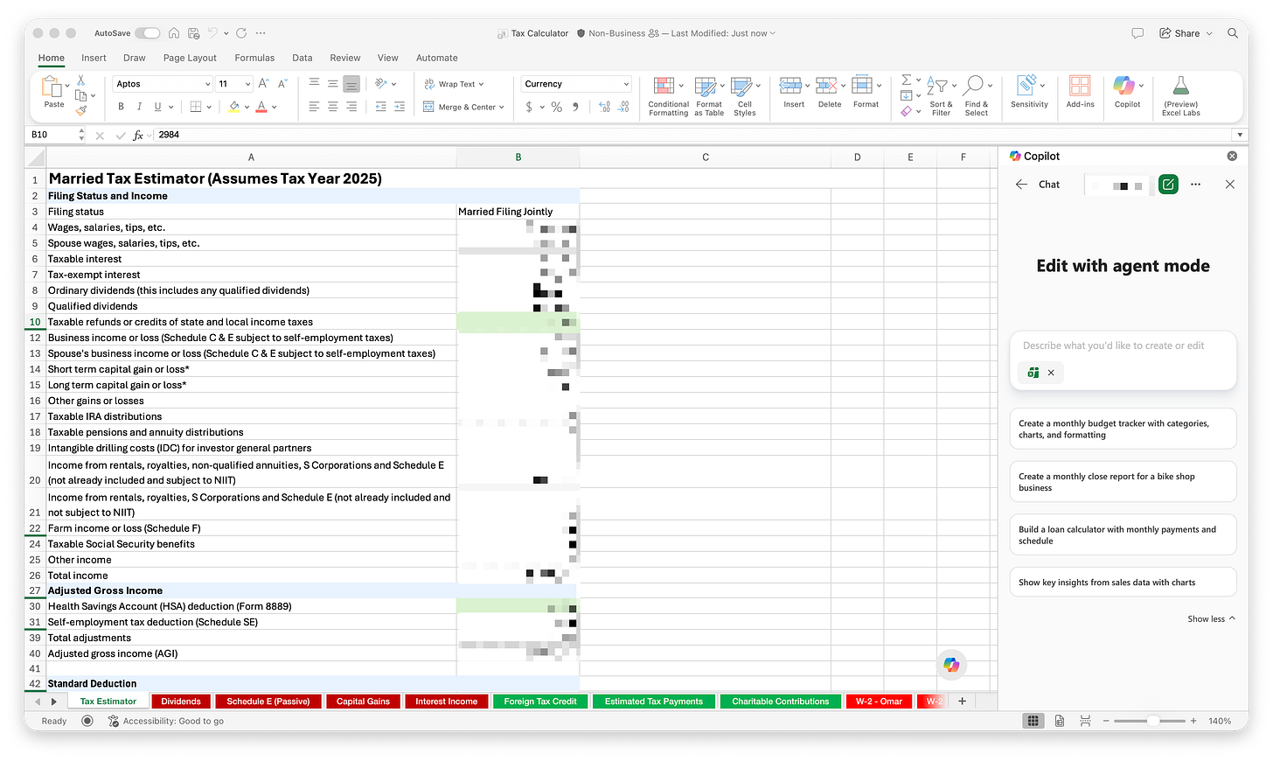Image resolution: width=1273 pixels, height=761 pixels.
Task: Open the Formulas ribbon tab
Action: tap(254, 58)
